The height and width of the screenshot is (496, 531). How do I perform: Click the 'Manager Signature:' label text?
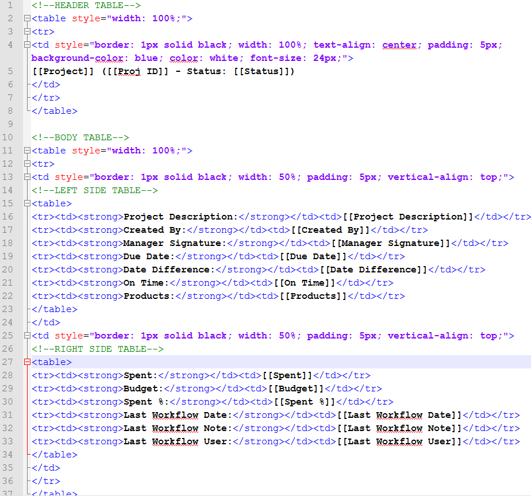pos(175,243)
